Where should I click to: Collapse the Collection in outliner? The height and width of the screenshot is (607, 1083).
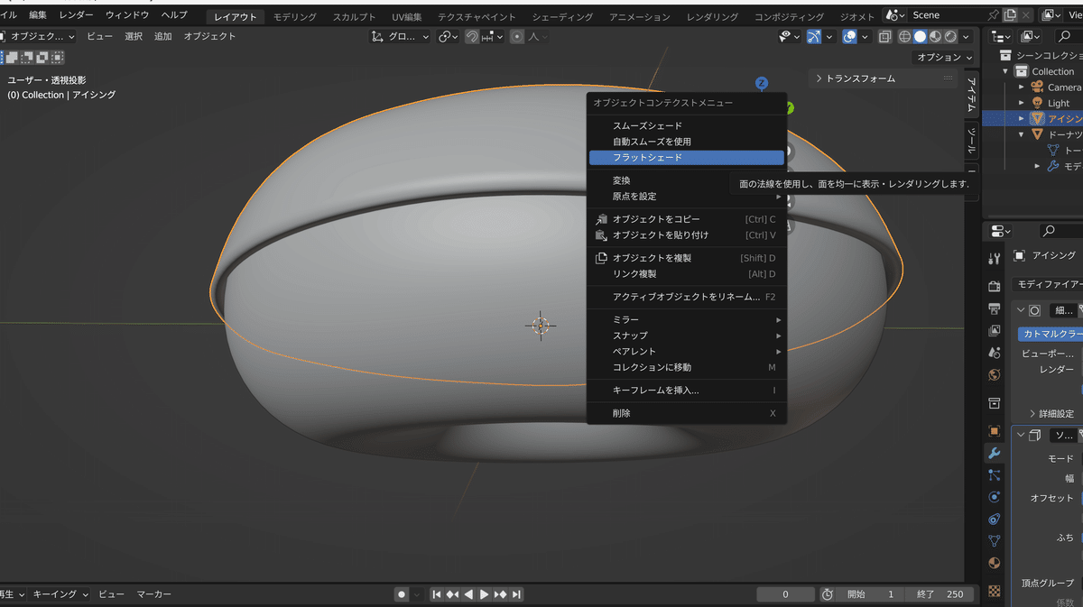click(x=1005, y=71)
